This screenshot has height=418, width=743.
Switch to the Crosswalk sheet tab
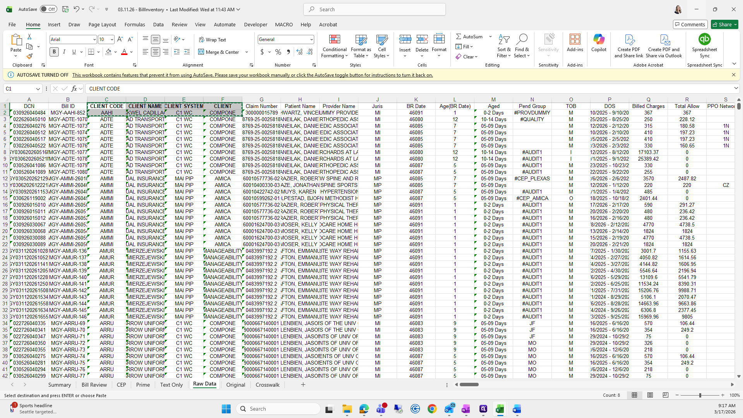click(267, 385)
